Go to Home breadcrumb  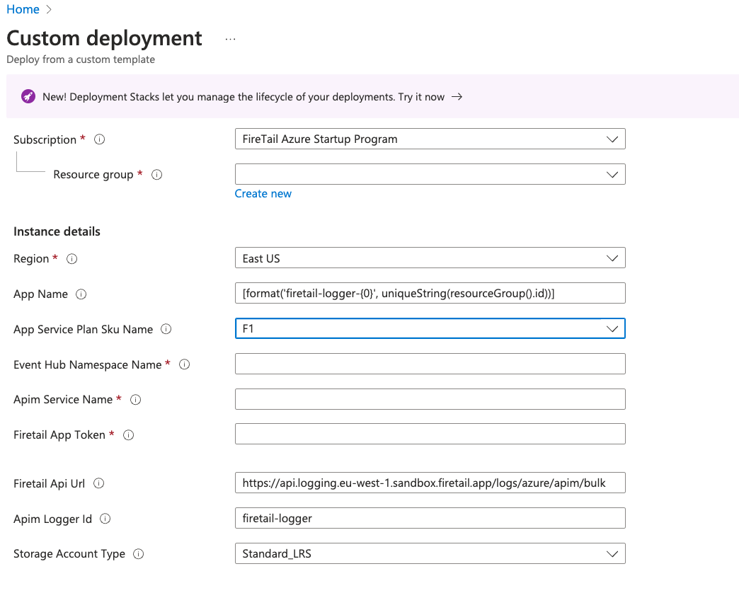[x=23, y=9]
